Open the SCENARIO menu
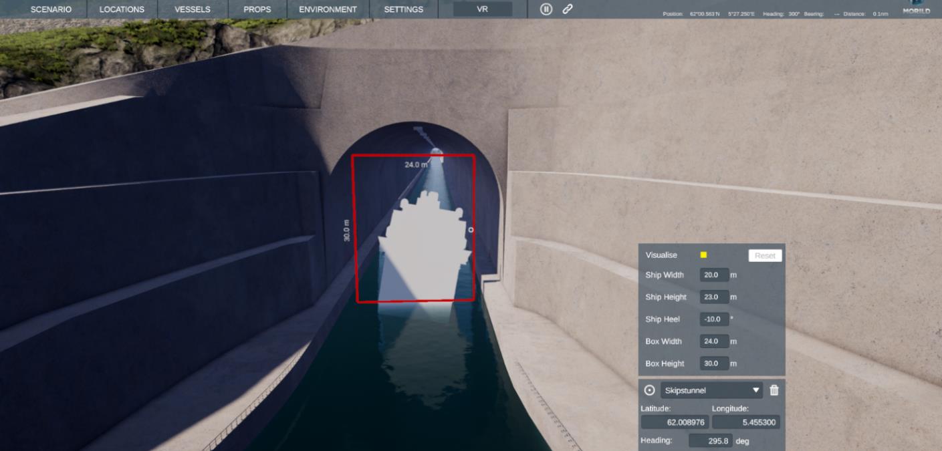The image size is (942, 451). pos(51,9)
